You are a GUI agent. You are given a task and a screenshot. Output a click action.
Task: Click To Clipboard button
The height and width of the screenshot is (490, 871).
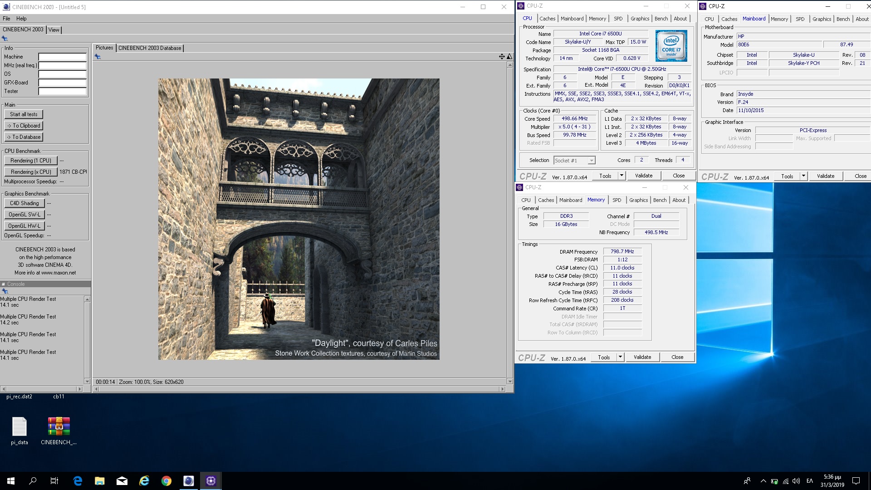[24, 126]
